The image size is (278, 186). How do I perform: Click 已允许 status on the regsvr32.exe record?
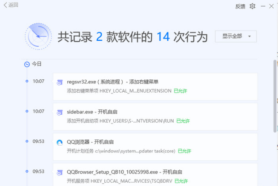click(x=181, y=91)
